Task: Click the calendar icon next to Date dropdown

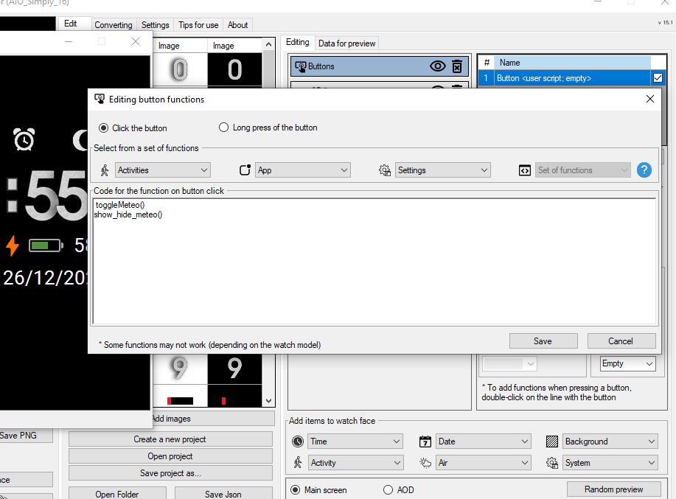Action: coord(425,442)
